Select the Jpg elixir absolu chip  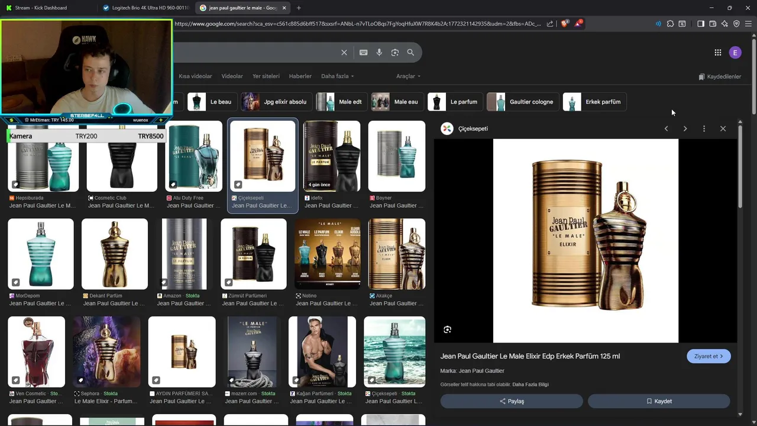[x=276, y=102]
